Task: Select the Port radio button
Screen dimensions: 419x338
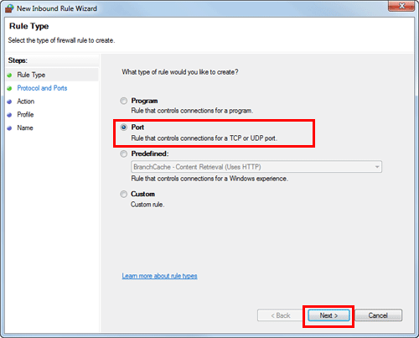Action: point(123,127)
